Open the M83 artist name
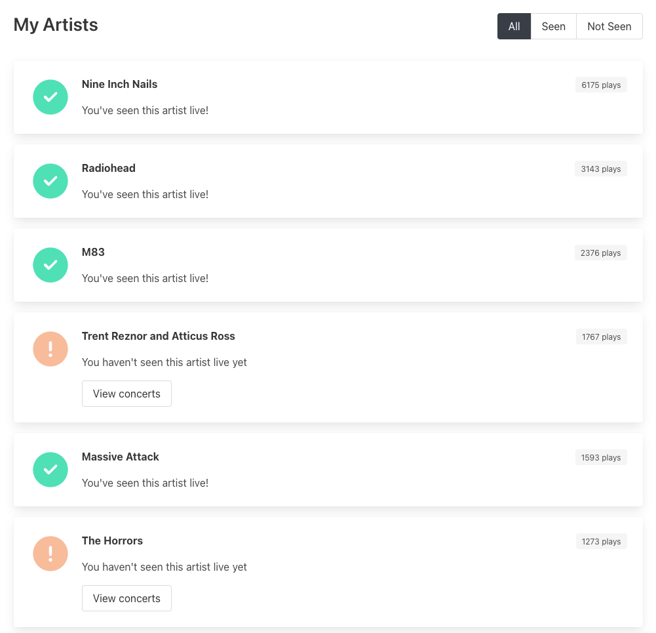The image size is (656, 633). click(92, 252)
